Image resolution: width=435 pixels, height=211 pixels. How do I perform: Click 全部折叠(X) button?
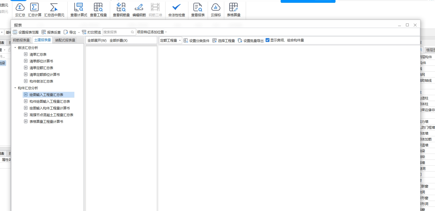tap(119, 41)
